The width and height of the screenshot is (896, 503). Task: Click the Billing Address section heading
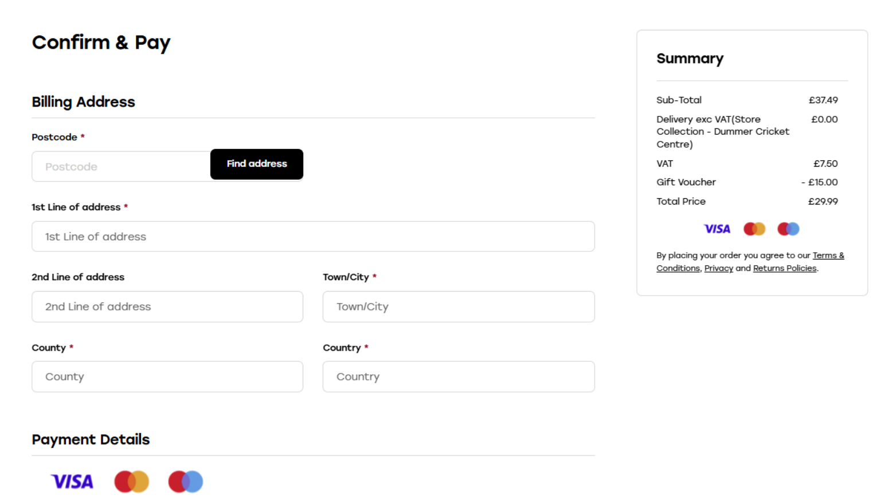pyautogui.click(x=83, y=102)
